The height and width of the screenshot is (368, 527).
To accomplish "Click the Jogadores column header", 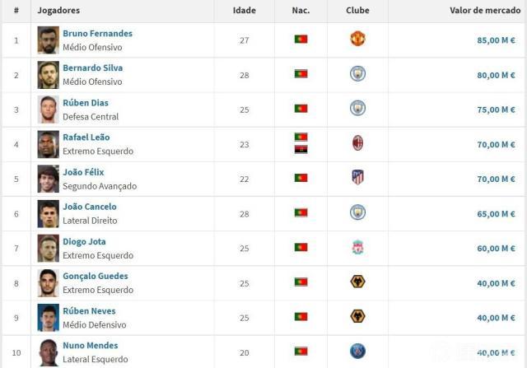I will [x=59, y=11].
